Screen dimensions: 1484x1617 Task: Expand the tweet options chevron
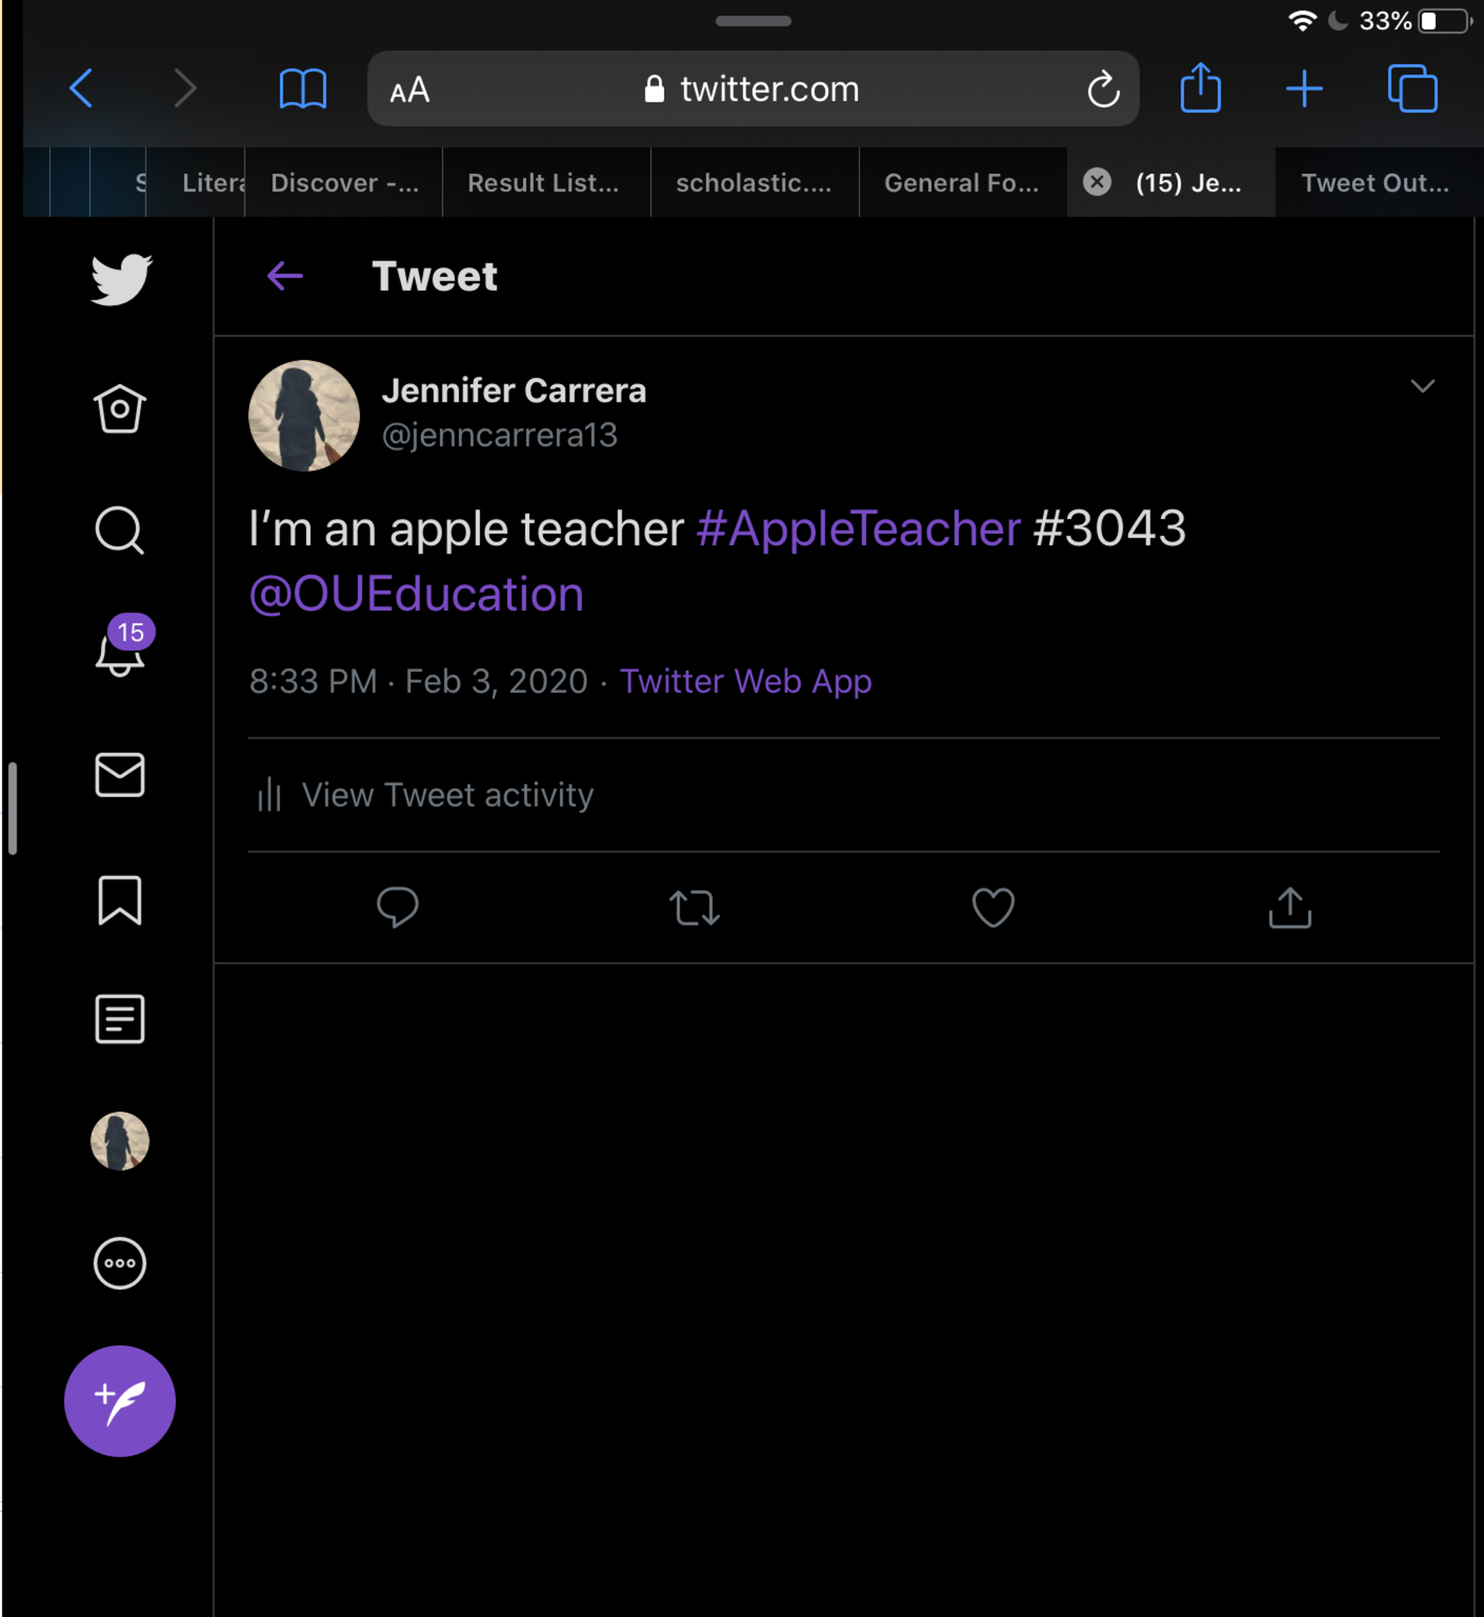[x=1422, y=386]
